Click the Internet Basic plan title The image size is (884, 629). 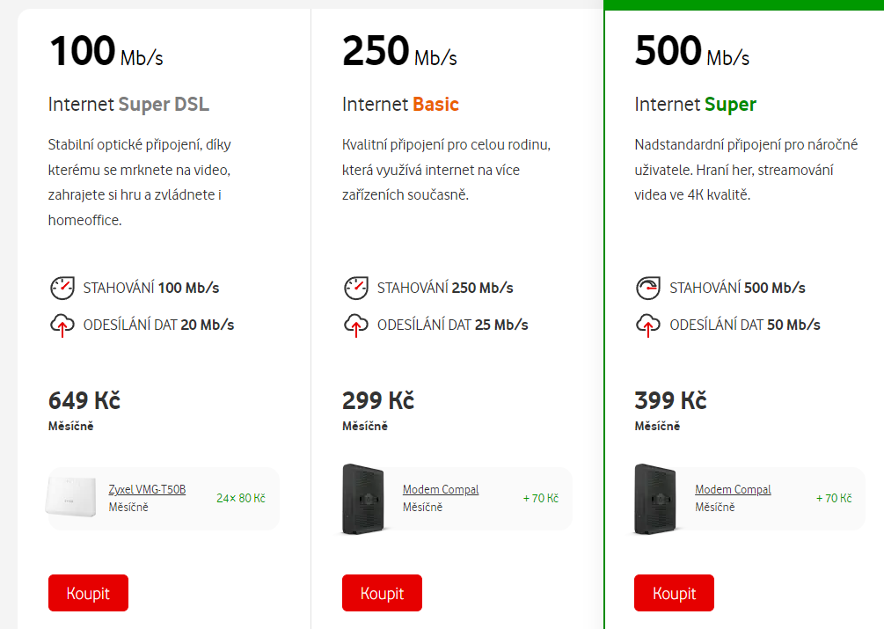tap(400, 105)
